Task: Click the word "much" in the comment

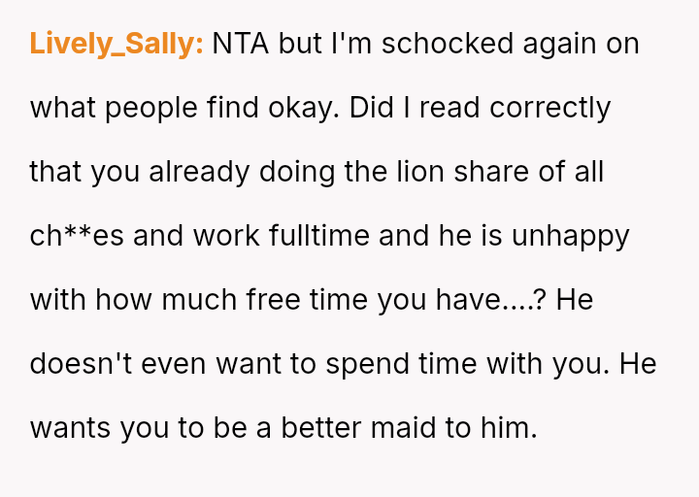Action: [190, 300]
